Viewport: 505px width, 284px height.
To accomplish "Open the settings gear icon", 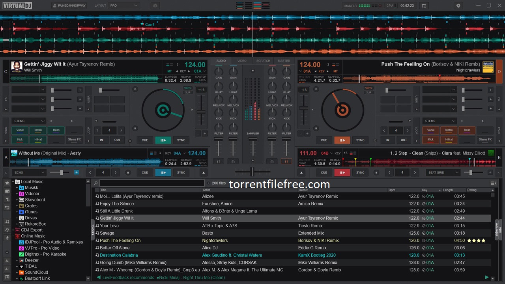I will tap(458, 6).
